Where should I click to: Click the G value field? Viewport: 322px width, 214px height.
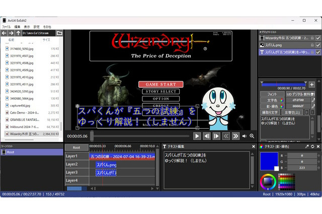click(302, 162)
